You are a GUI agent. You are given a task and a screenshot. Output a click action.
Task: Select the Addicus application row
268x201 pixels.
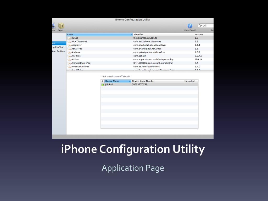click(140, 52)
